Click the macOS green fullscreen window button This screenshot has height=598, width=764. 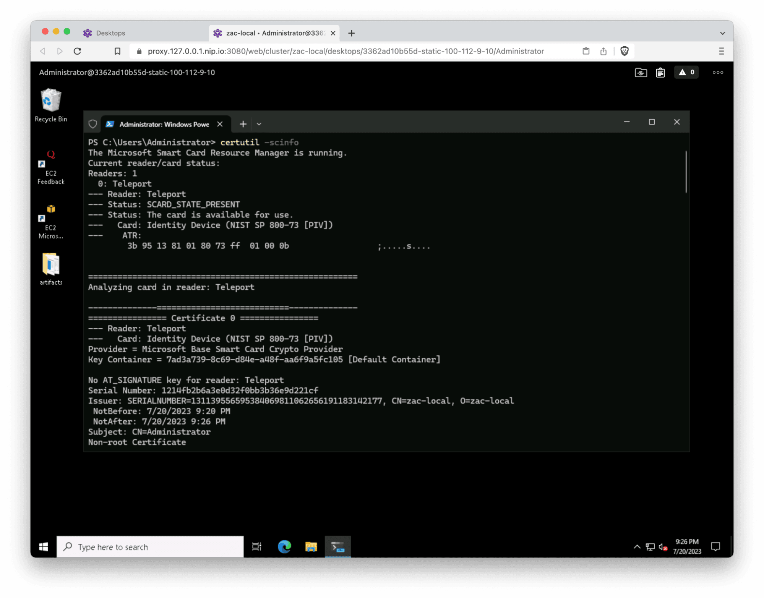(67, 31)
